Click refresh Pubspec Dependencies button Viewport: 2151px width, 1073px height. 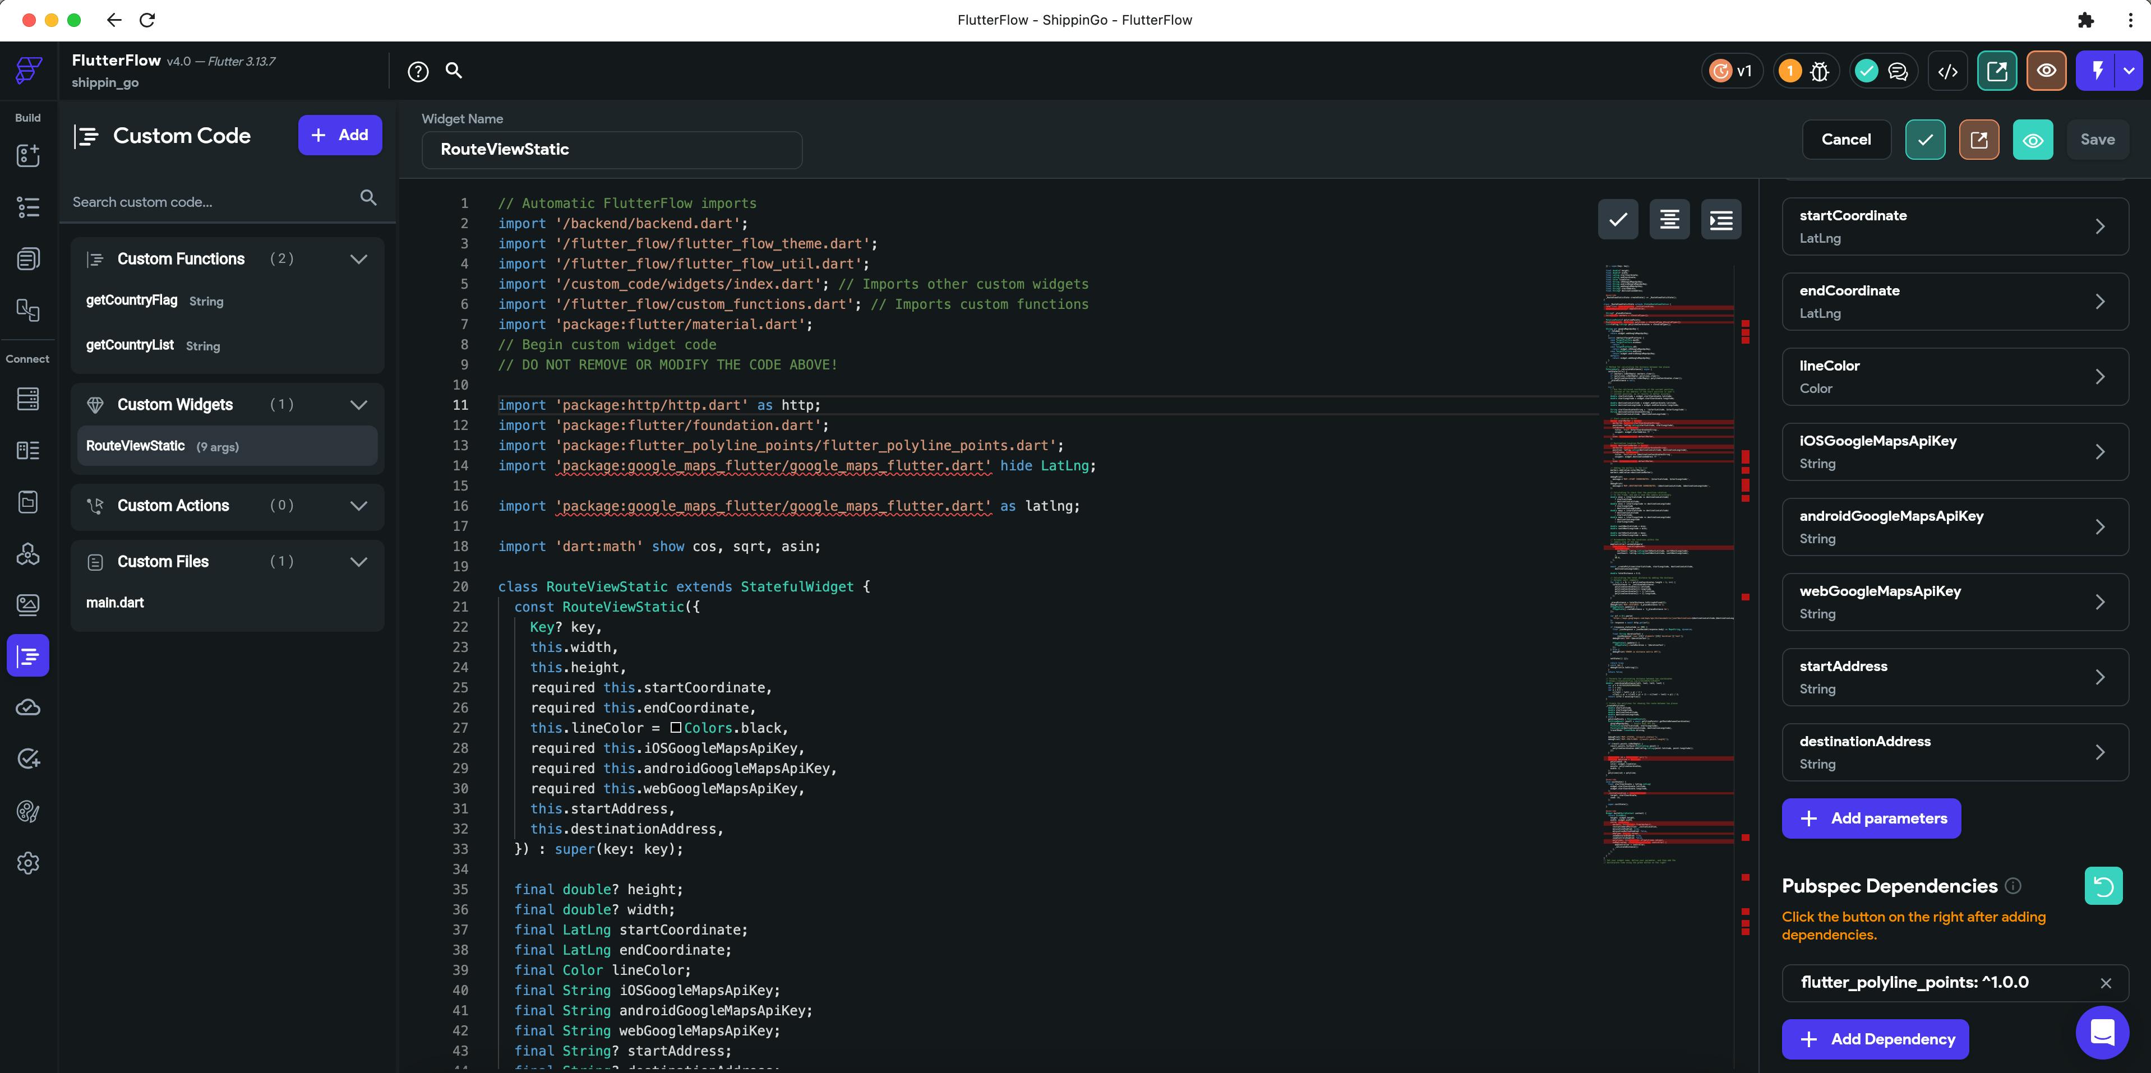[x=2103, y=886]
